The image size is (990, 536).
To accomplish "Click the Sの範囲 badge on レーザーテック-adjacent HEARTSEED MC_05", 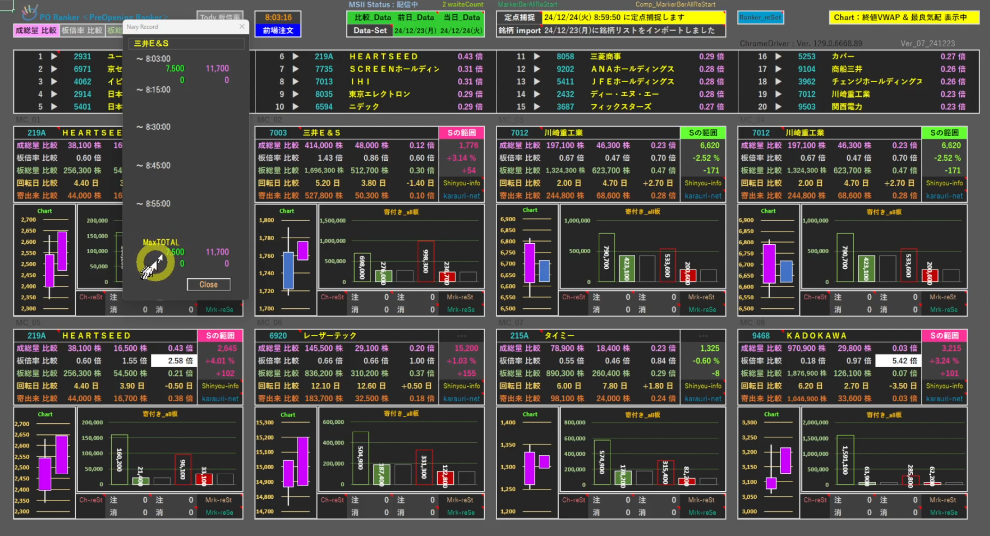I will [220, 336].
